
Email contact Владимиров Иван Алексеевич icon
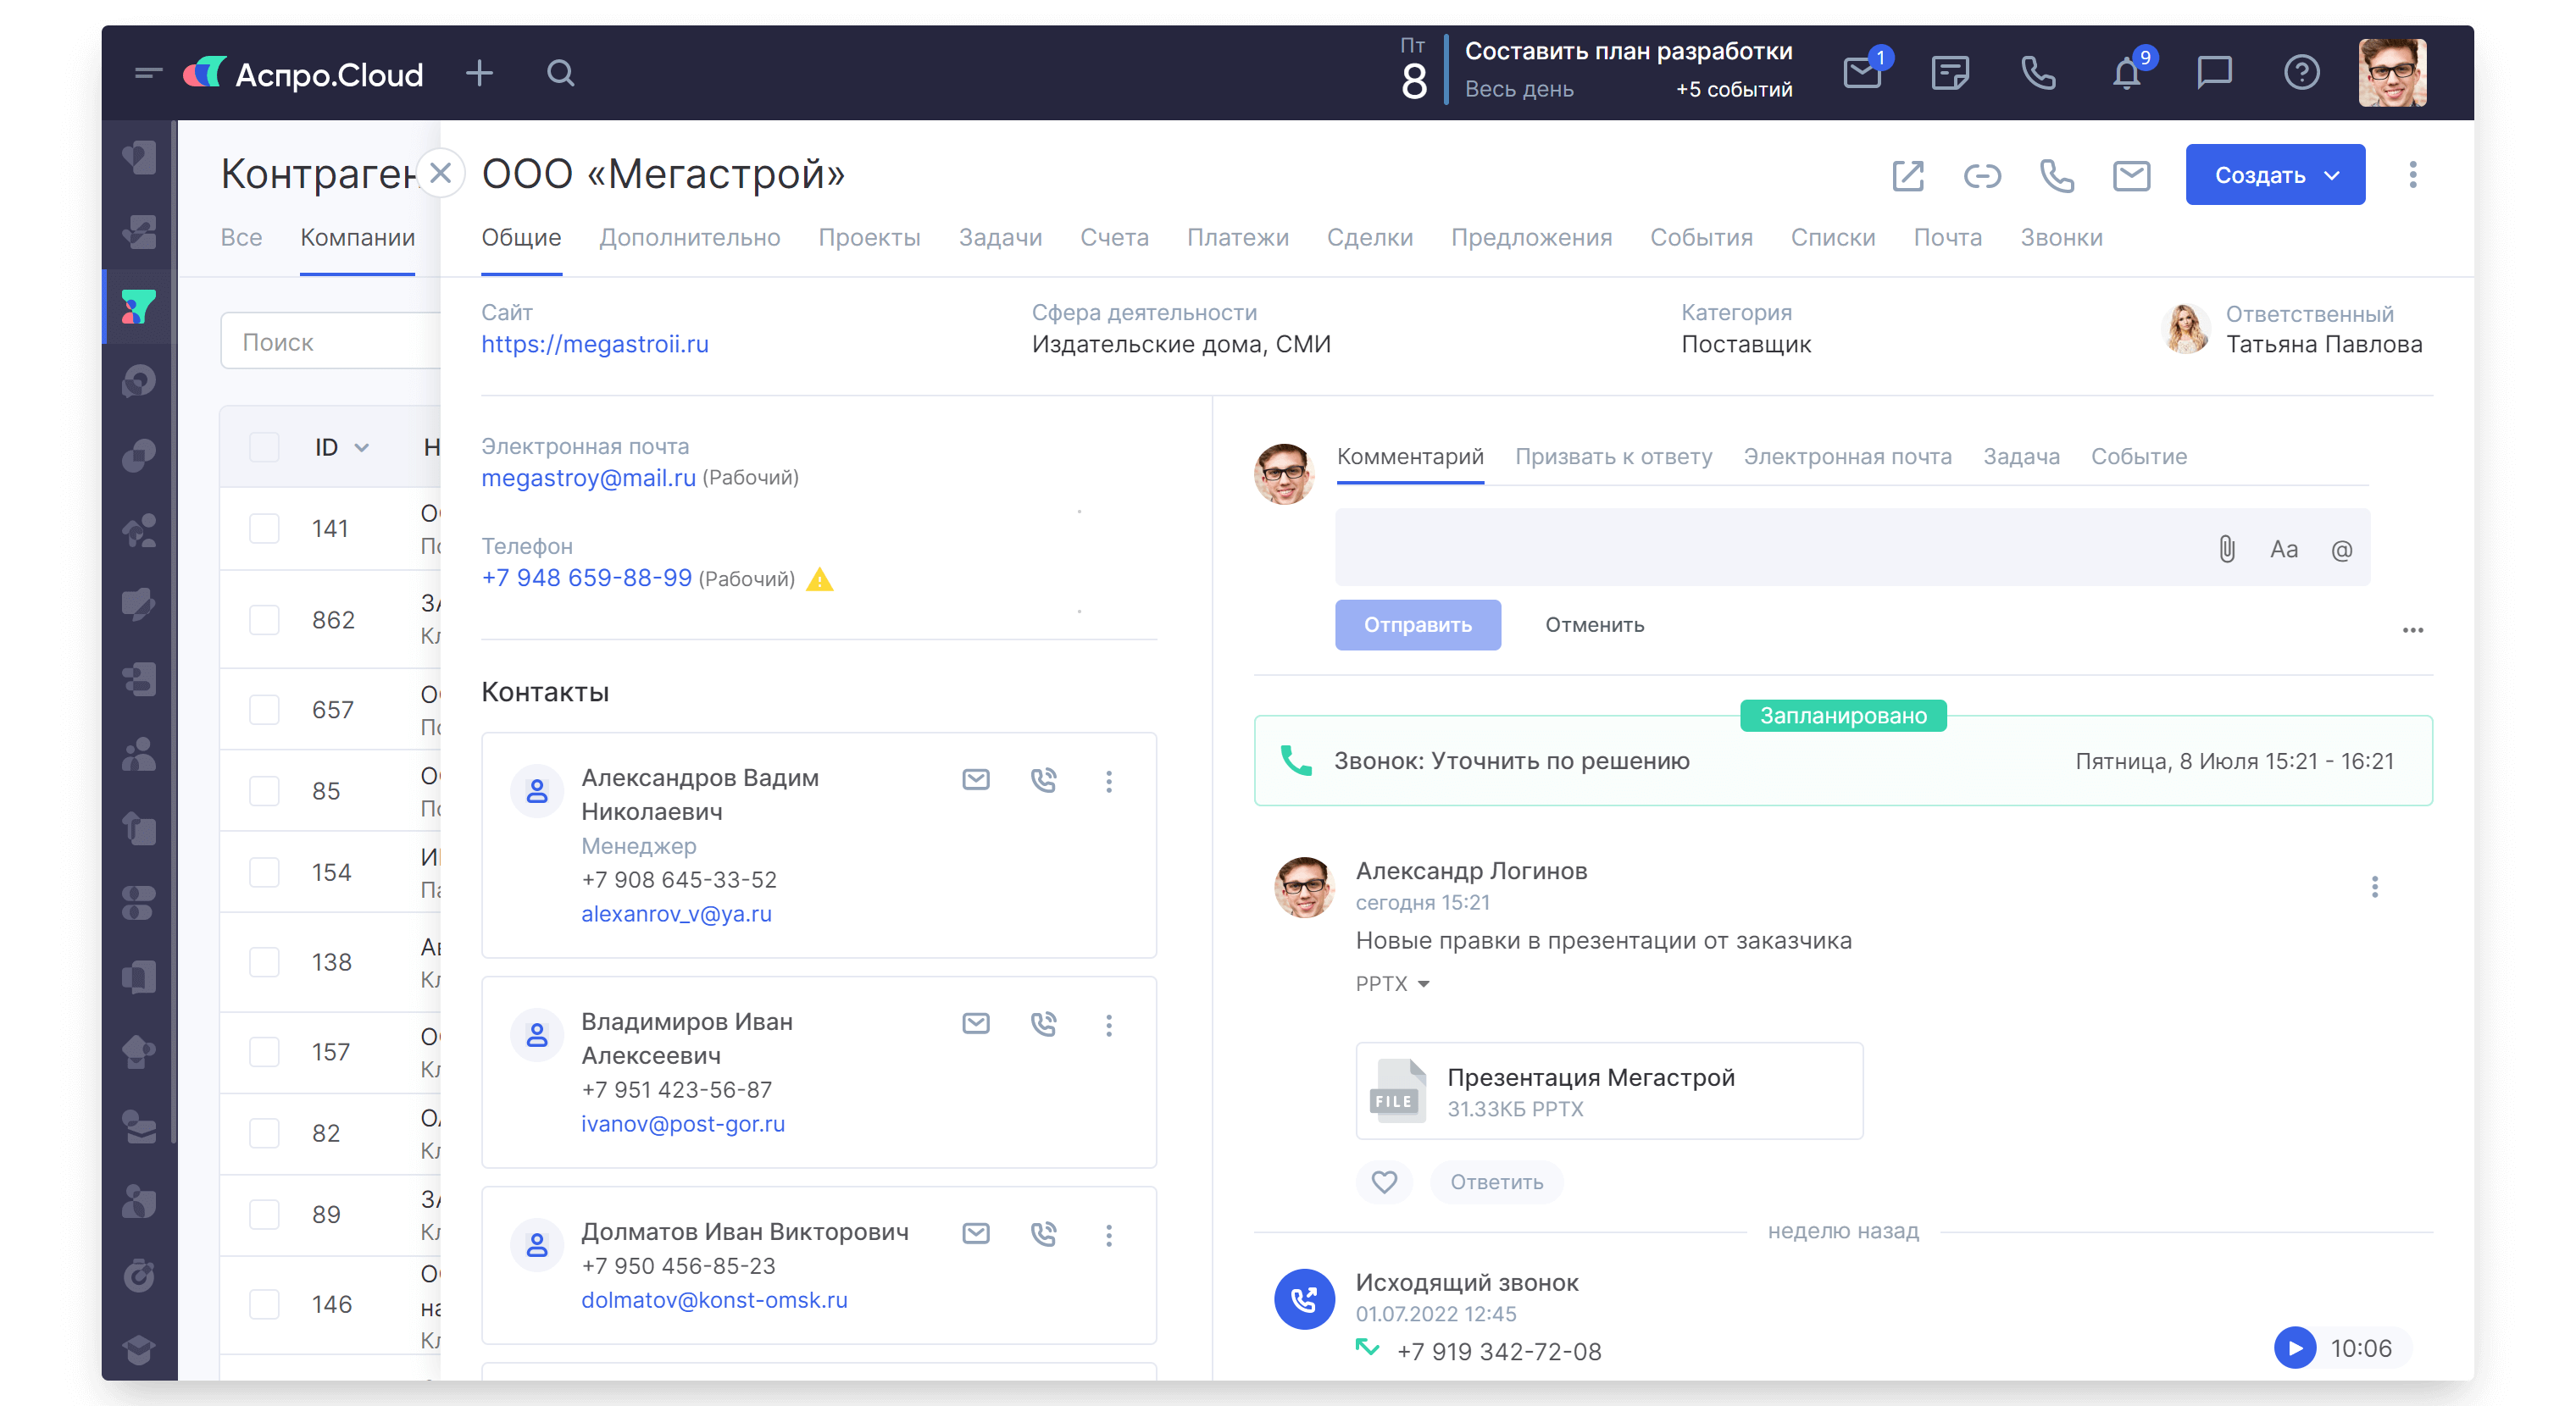(975, 1024)
